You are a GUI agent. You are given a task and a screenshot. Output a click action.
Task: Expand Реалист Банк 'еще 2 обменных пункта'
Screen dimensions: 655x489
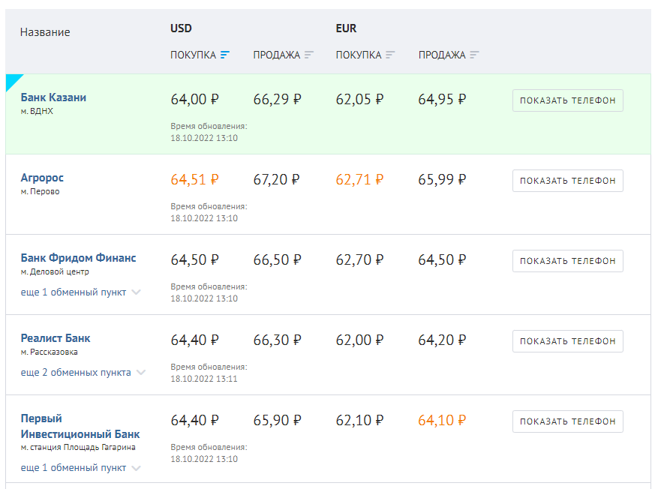pos(76,373)
